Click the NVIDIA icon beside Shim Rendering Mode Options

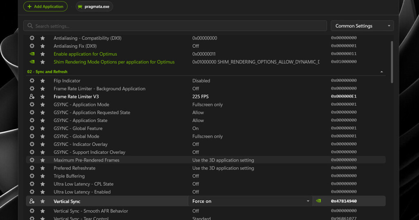click(32, 62)
